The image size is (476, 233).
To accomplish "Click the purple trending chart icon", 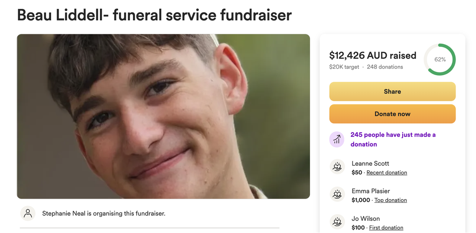I will pos(337,139).
